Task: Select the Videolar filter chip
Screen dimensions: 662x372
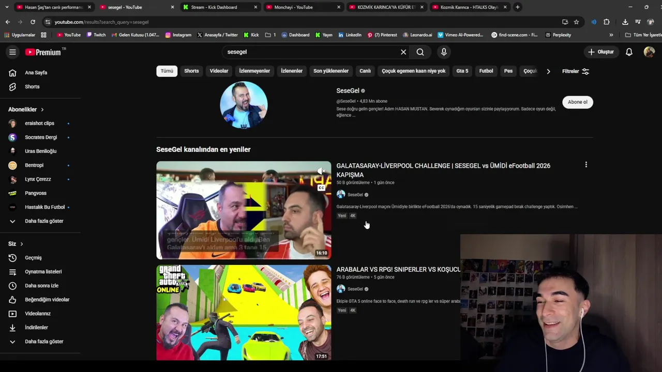Action: pyautogui.click(x=219, y=71)
